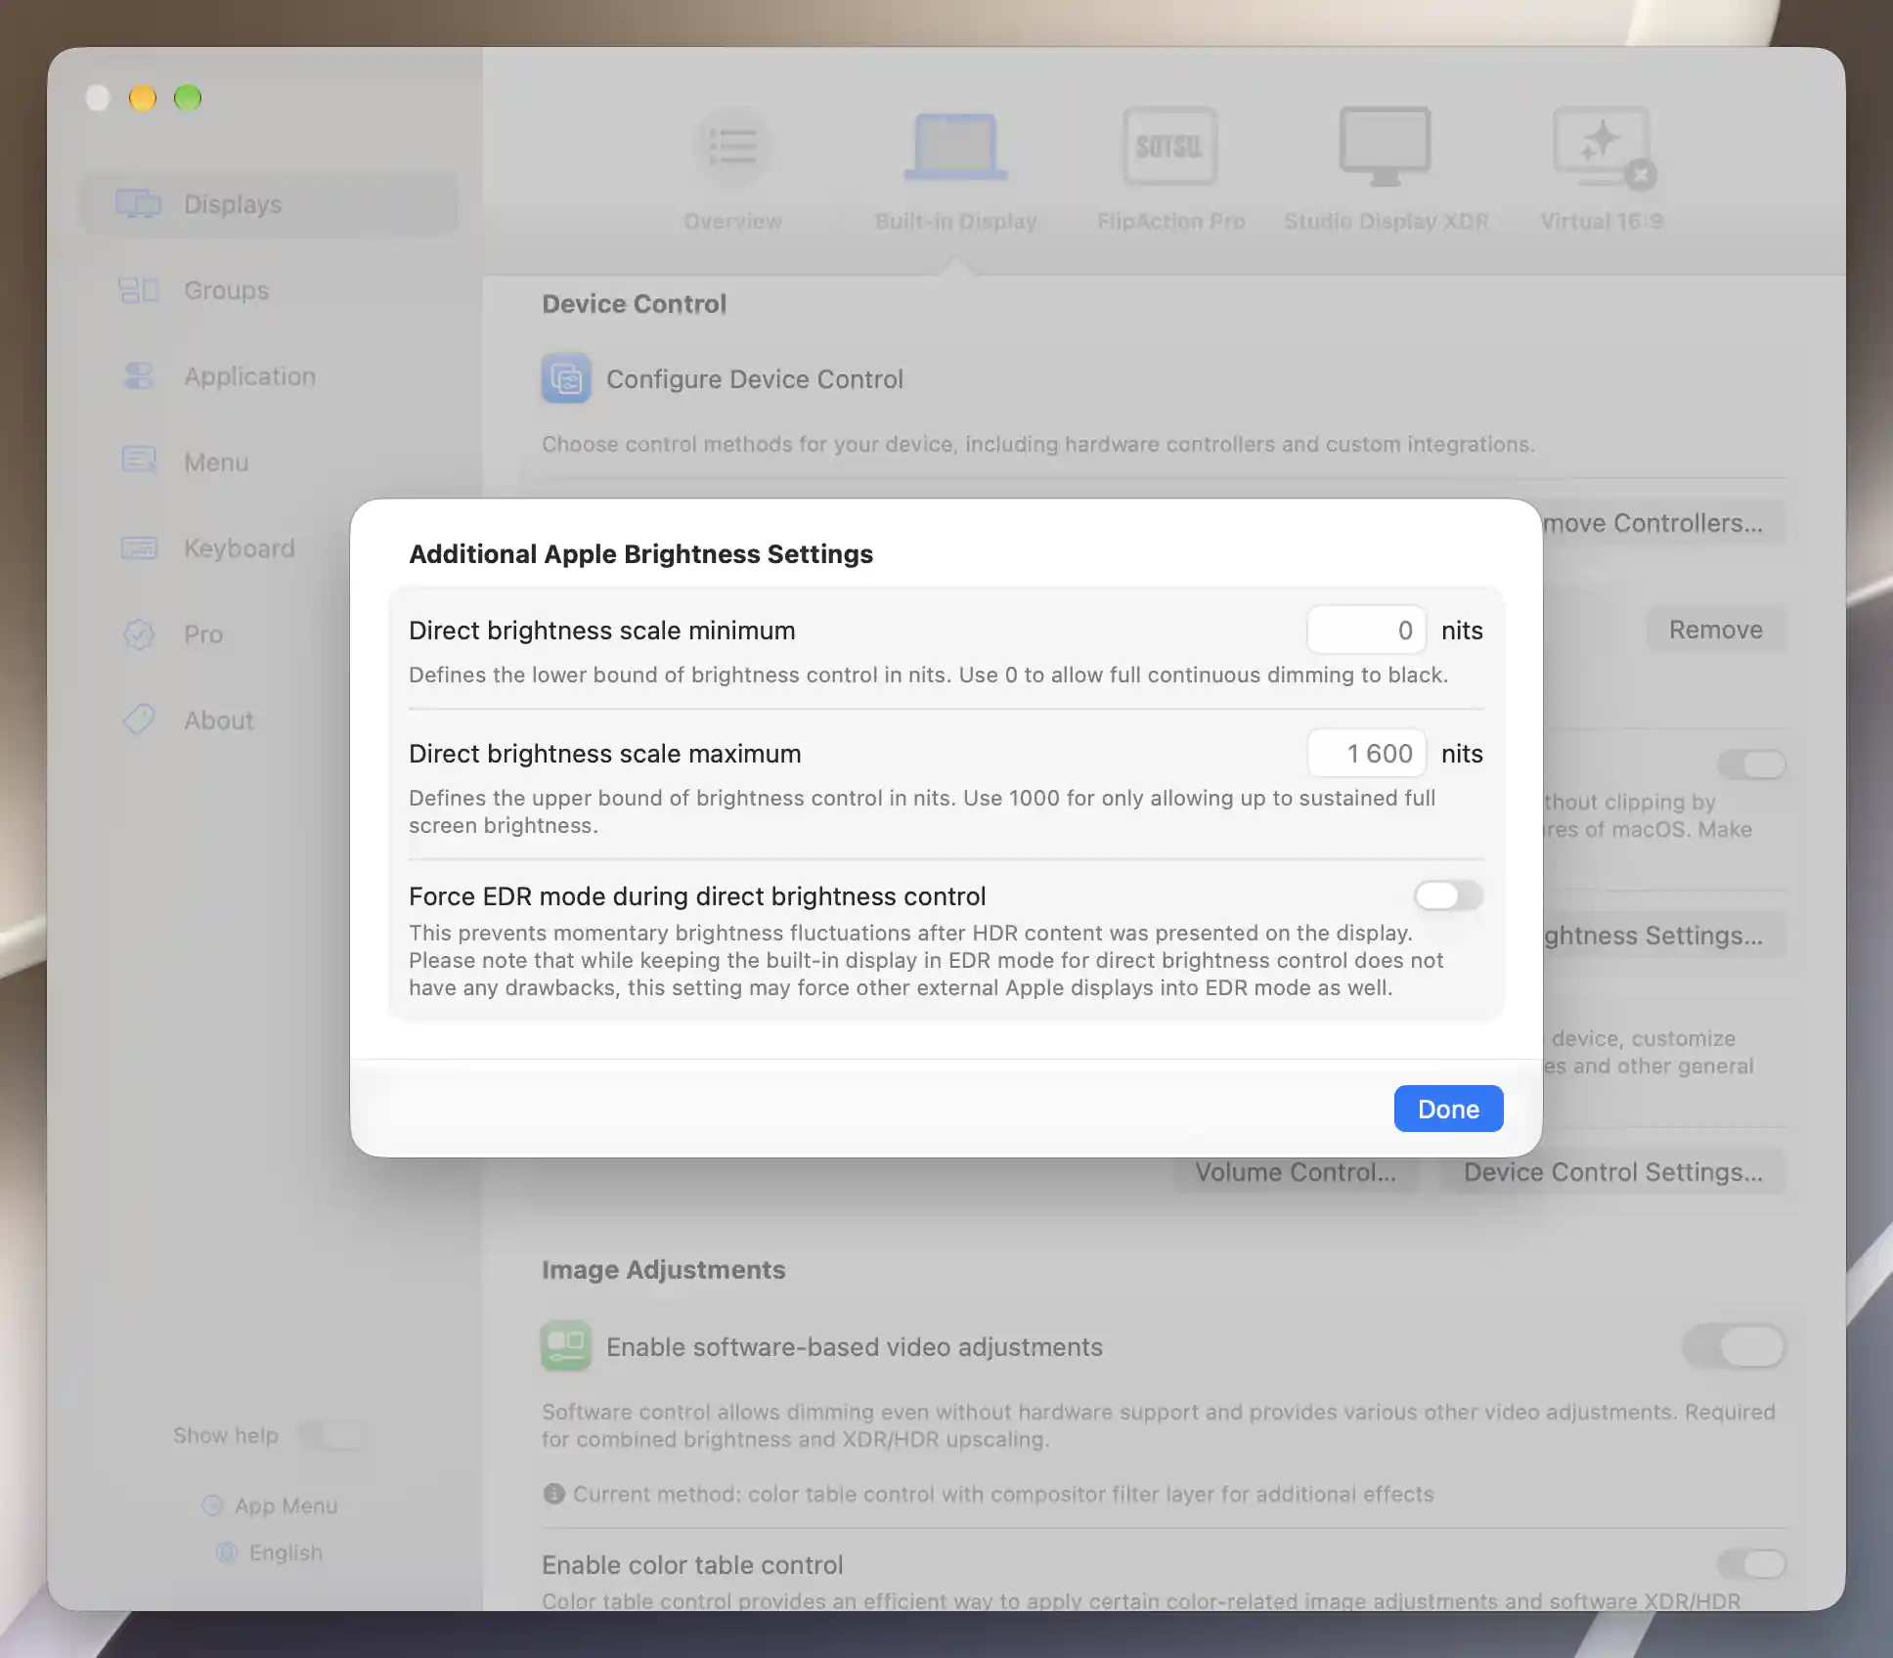Image resolution: width=1893 pixels, height=1658 pixels.
Task: Switch to the Overview list icon
Action: coord(732,147)
